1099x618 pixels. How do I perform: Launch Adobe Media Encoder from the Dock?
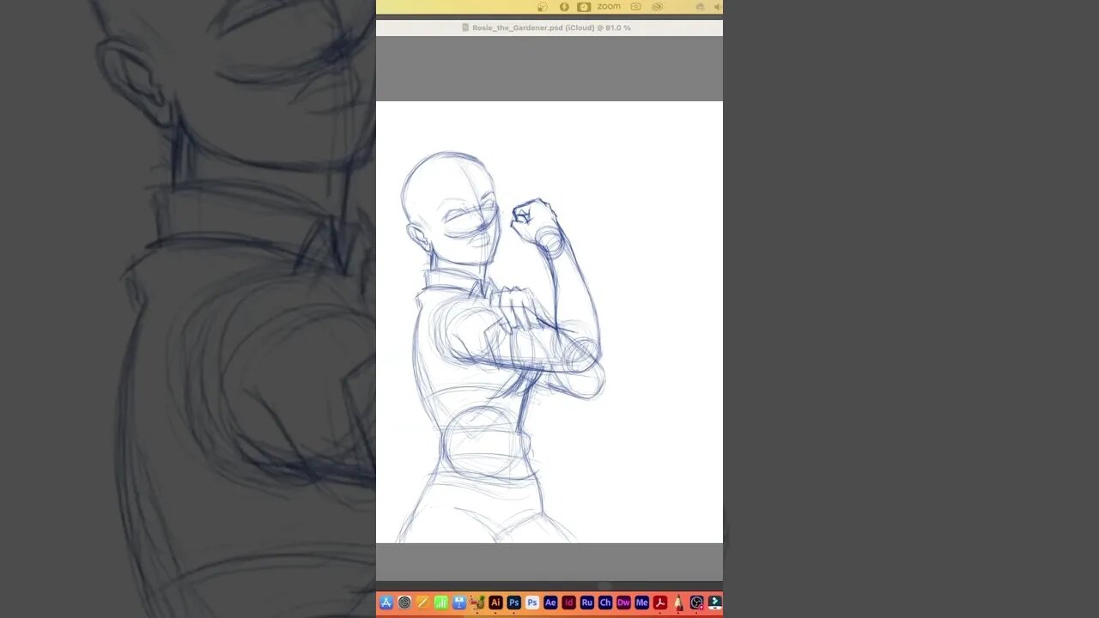coord(641,603)
